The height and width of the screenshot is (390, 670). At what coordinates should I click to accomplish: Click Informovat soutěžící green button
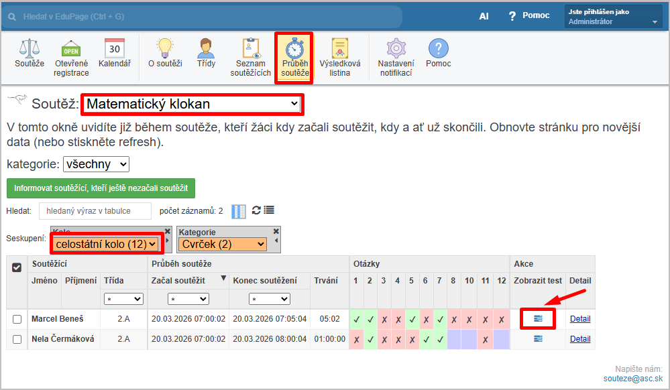[101, 188]
